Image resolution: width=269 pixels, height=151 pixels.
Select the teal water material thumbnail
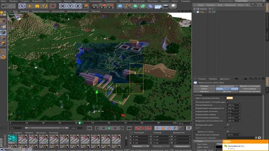(13, 139)
